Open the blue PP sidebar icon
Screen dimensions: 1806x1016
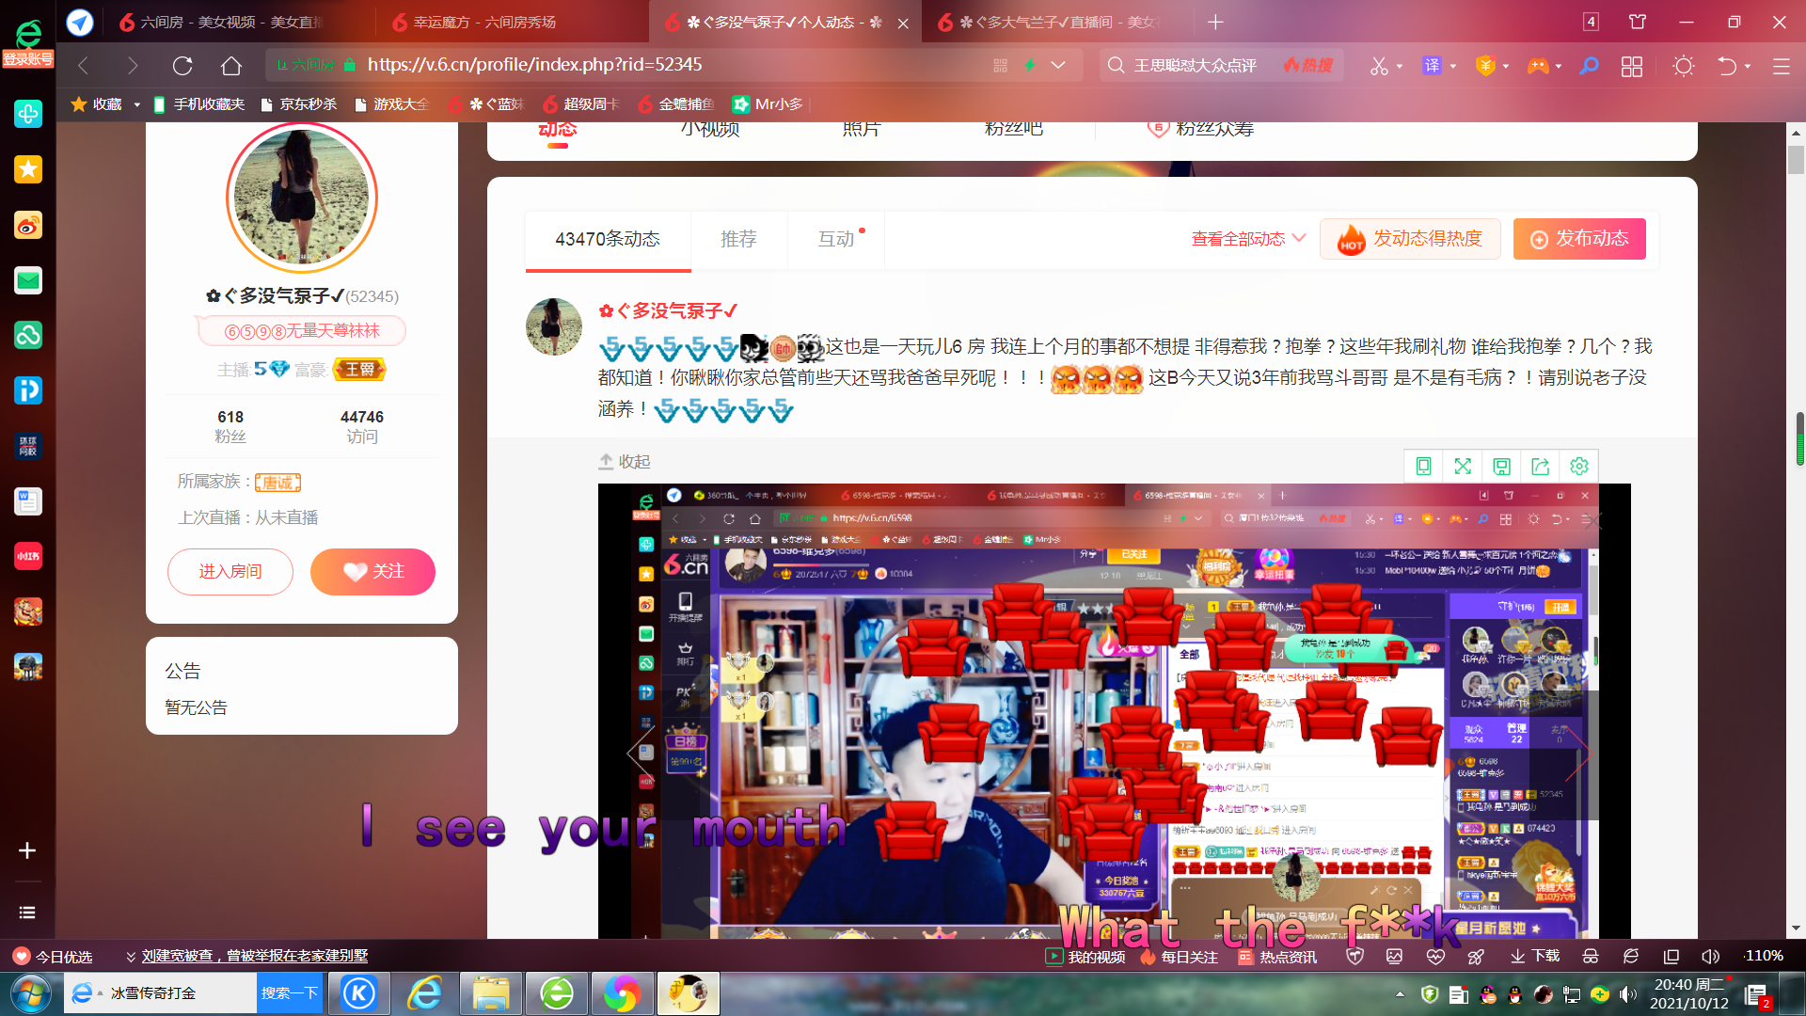pyautogui.click(x=28, y=390)
